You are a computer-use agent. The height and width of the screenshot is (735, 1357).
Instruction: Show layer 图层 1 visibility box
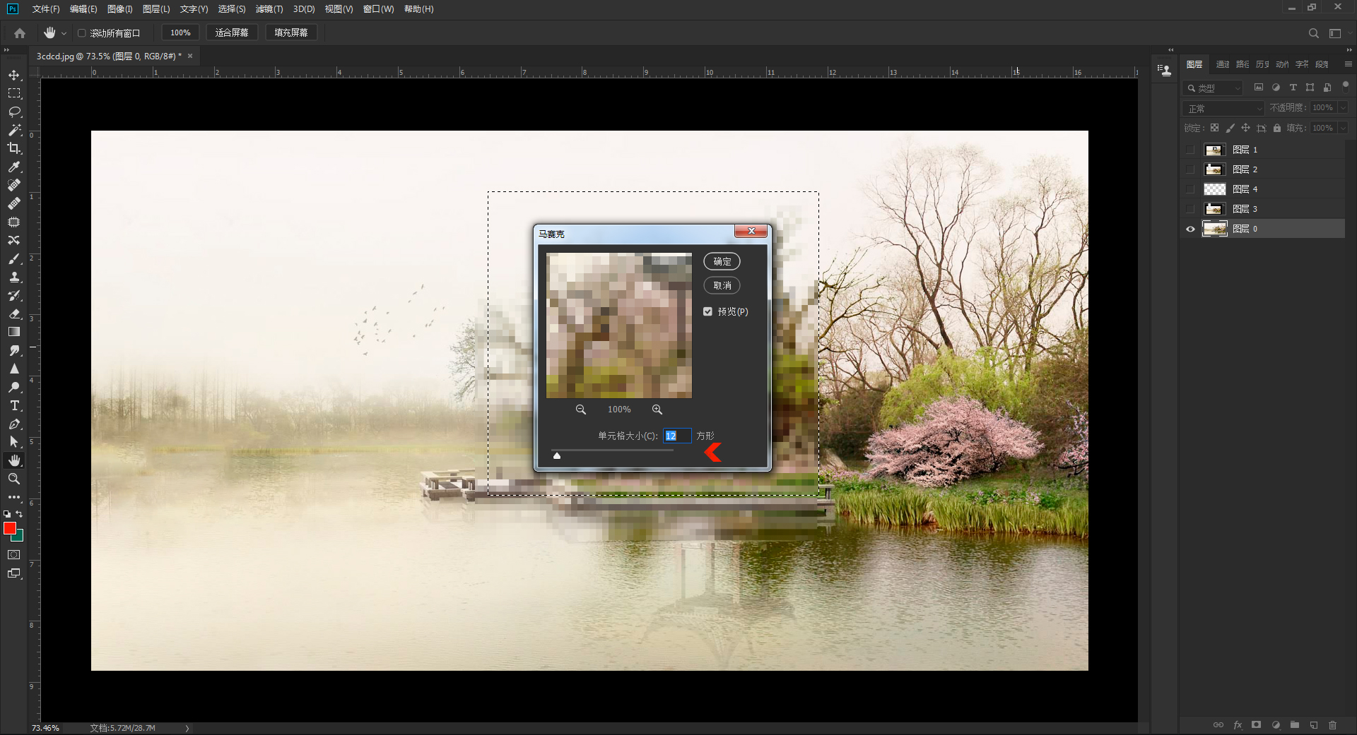(x=1190, y=150)
